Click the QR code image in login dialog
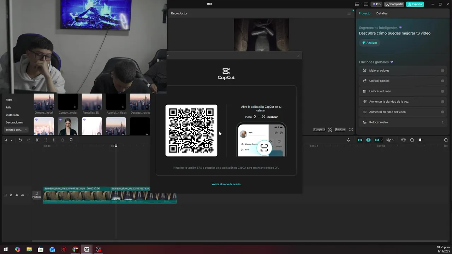The width and height of the screenshot is (452, 254). point(191,131)
